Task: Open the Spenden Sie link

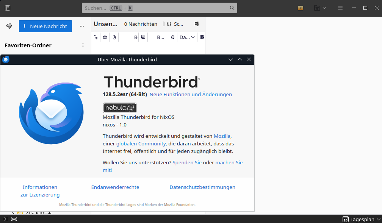Action: point(187,162)
